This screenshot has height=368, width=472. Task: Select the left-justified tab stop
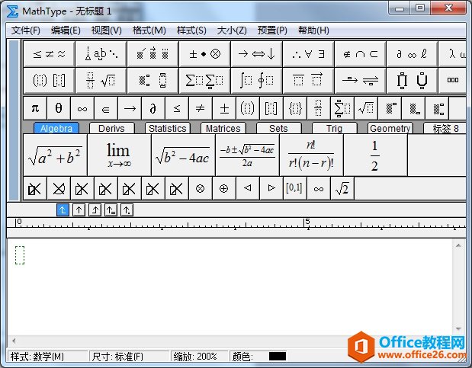pos(63,210)
